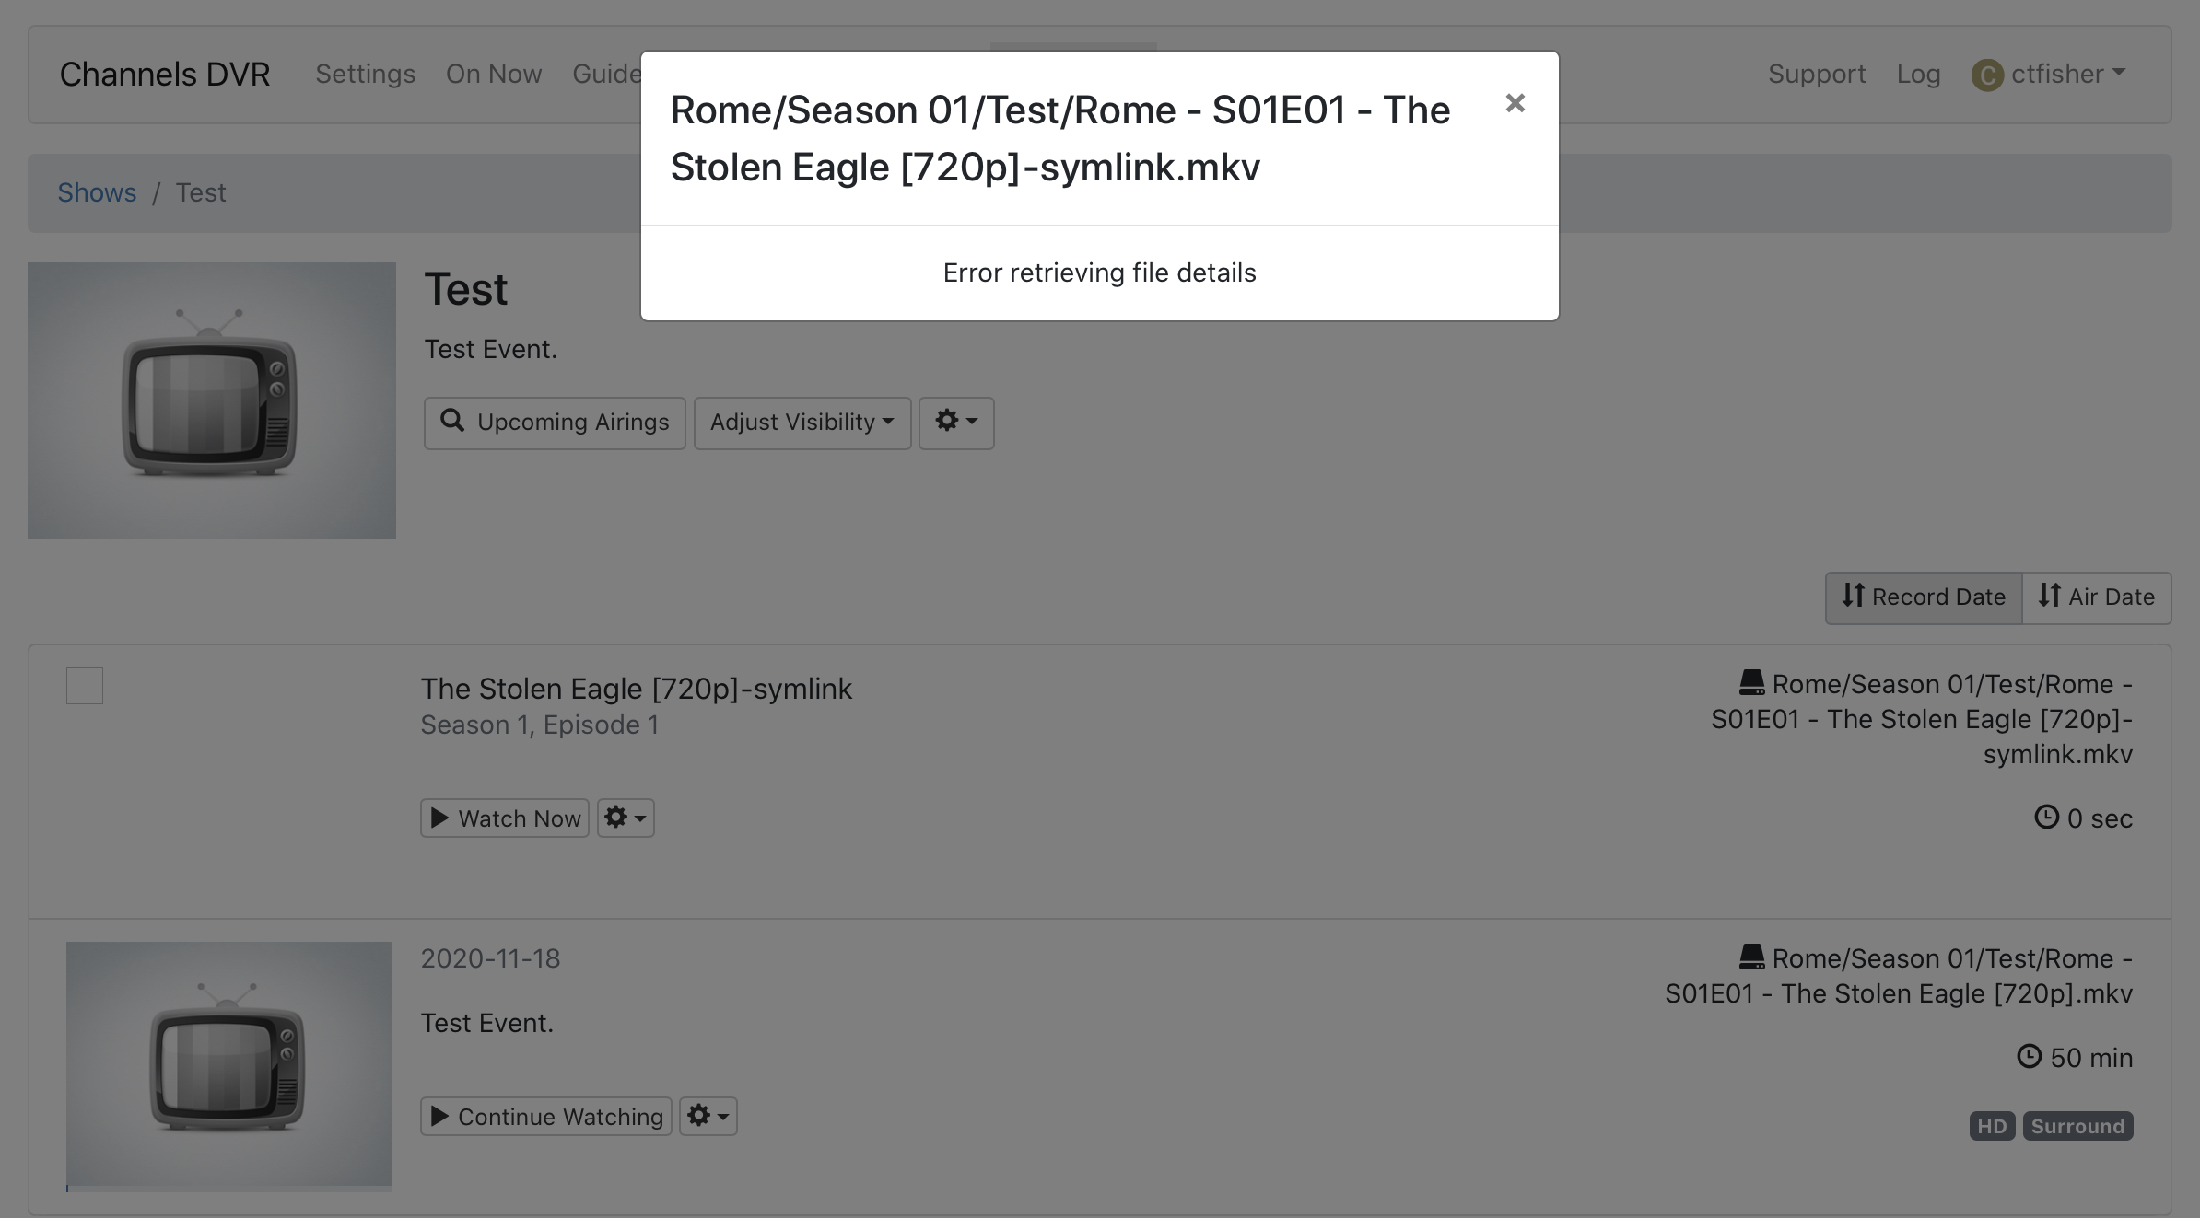Open the Log page
This screenshot has height=1218, width=2200.
(x=1918, y=74)
